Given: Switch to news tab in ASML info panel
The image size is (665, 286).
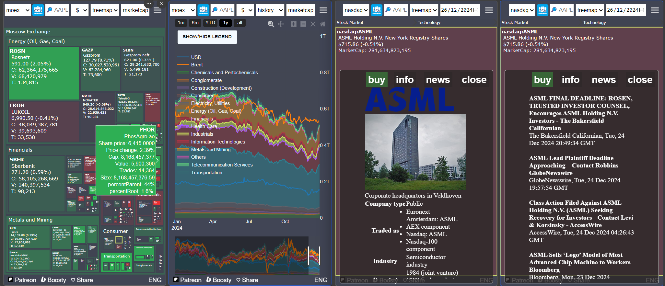Looking at the screenshot, I should click(438, 80).
